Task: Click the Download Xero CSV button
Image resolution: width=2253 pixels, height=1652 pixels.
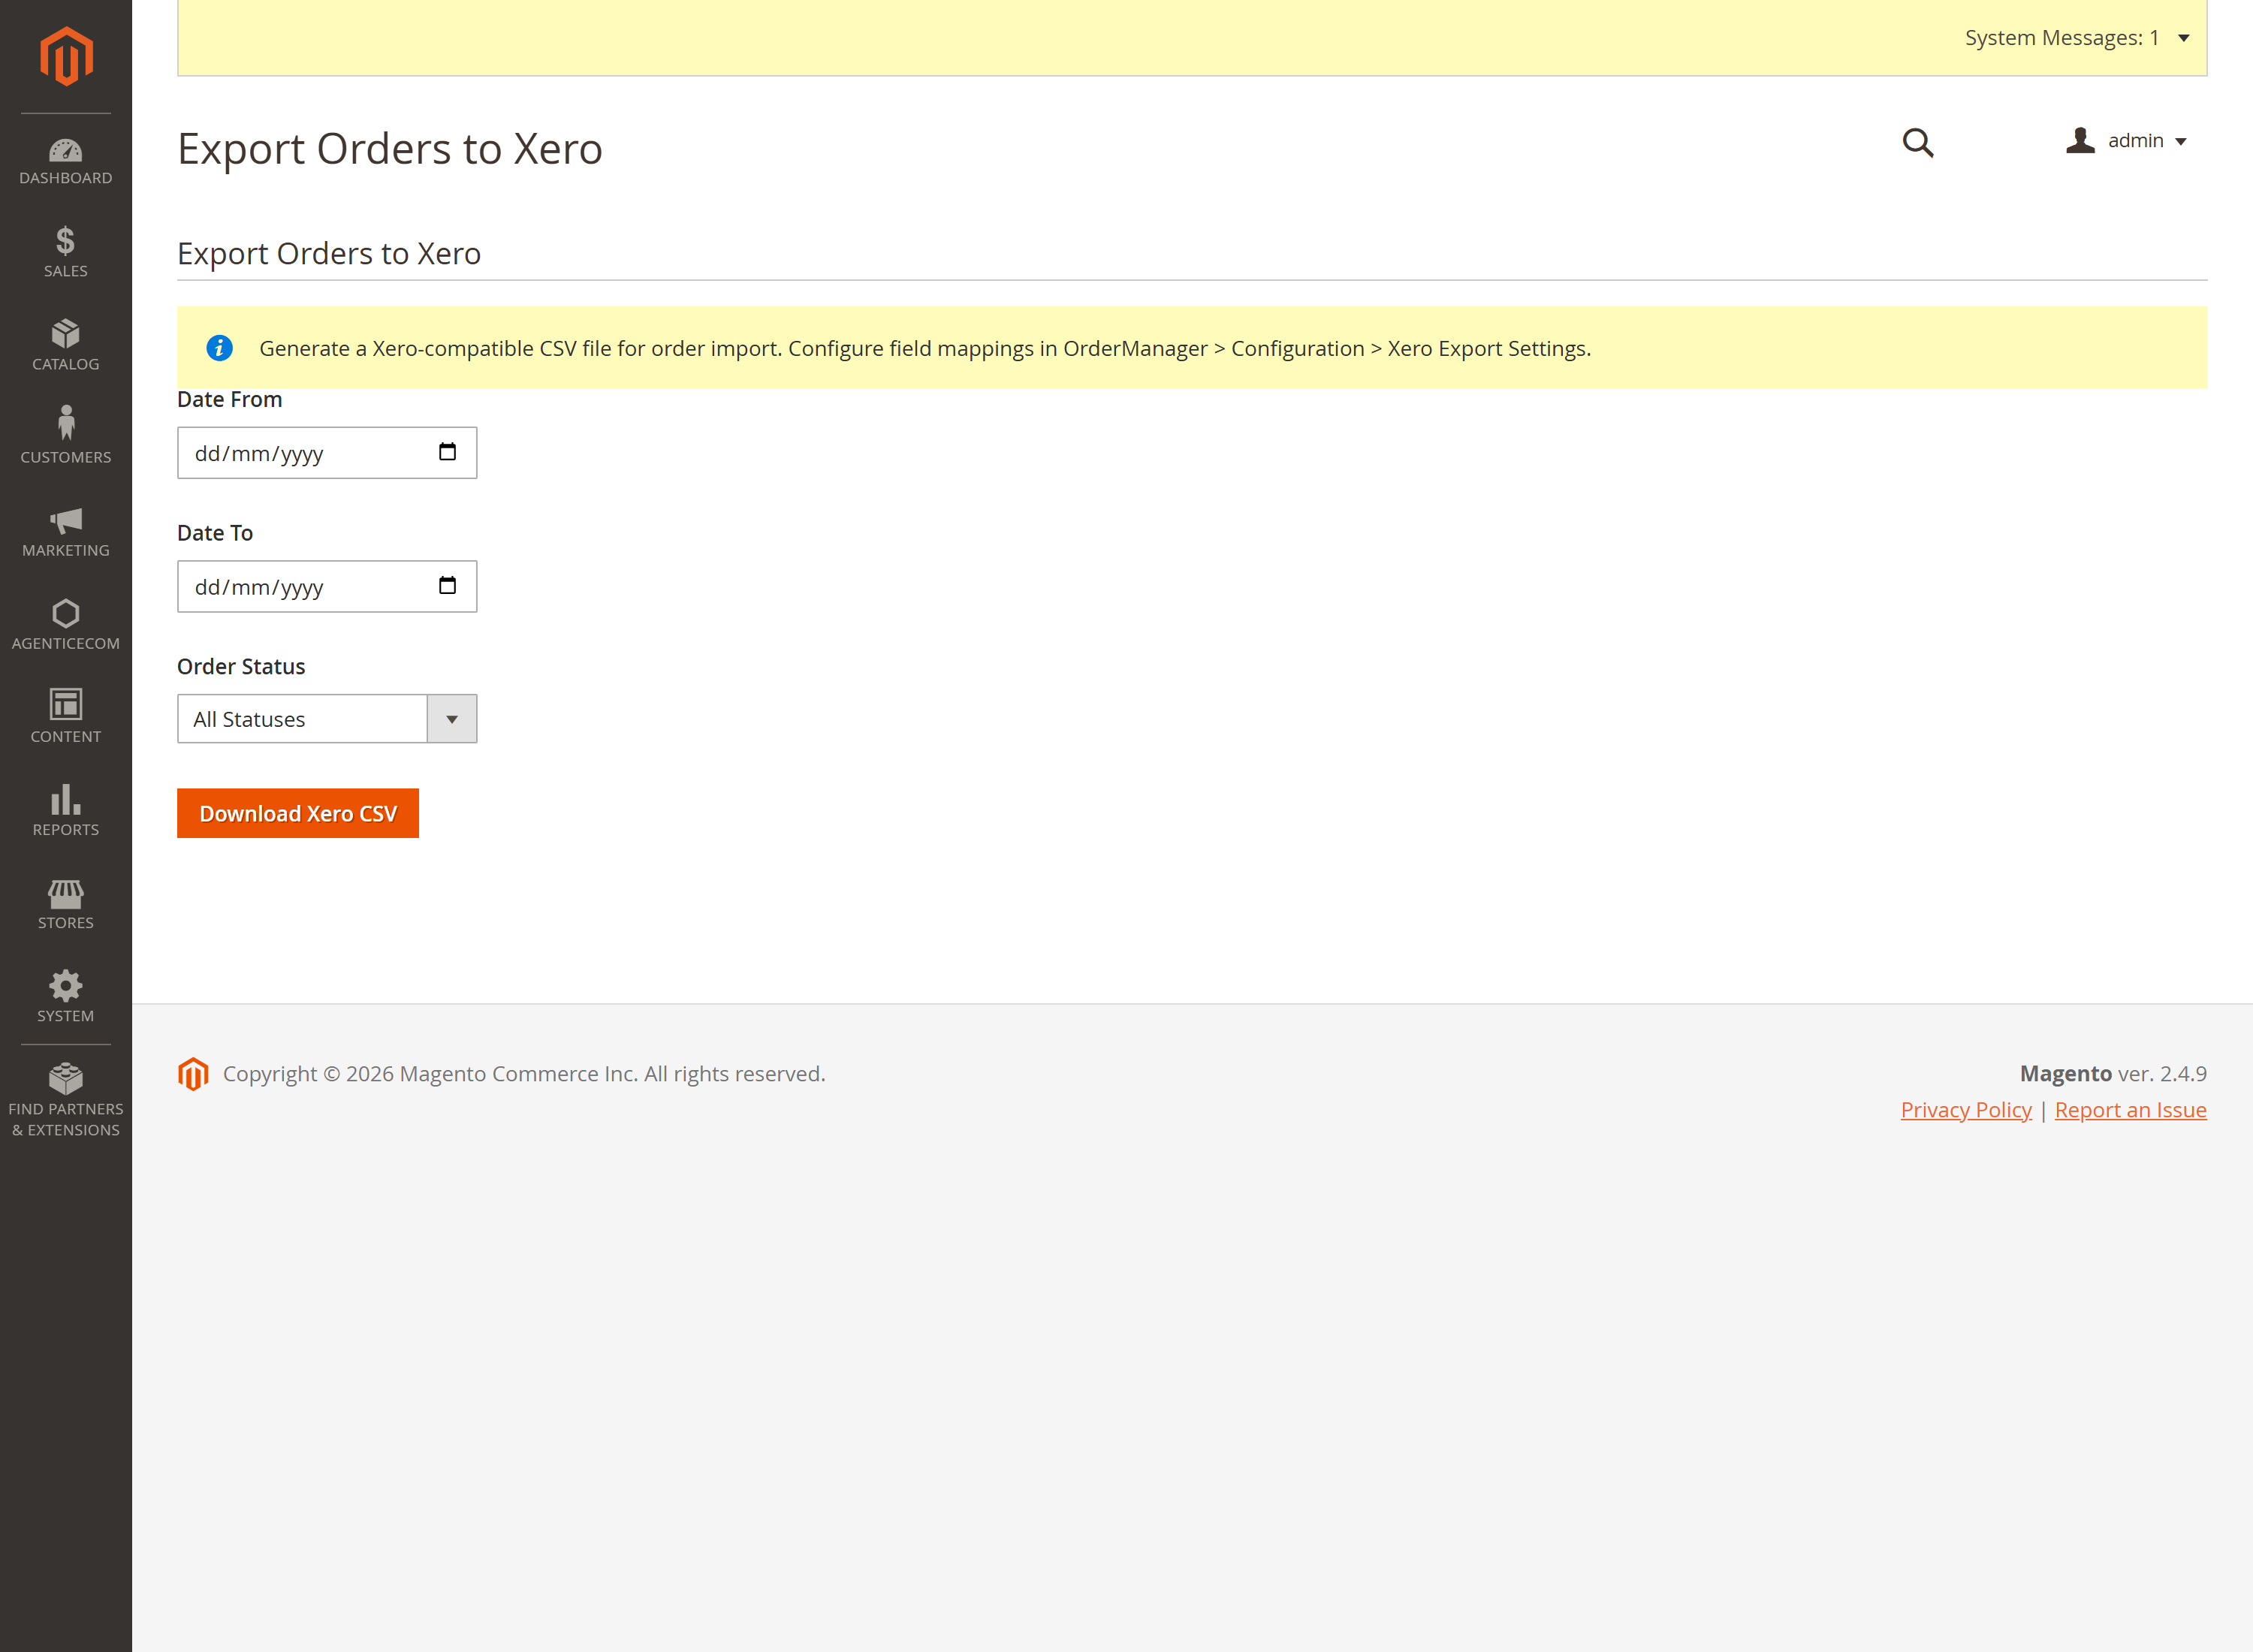Action: (x=298, y=813)
